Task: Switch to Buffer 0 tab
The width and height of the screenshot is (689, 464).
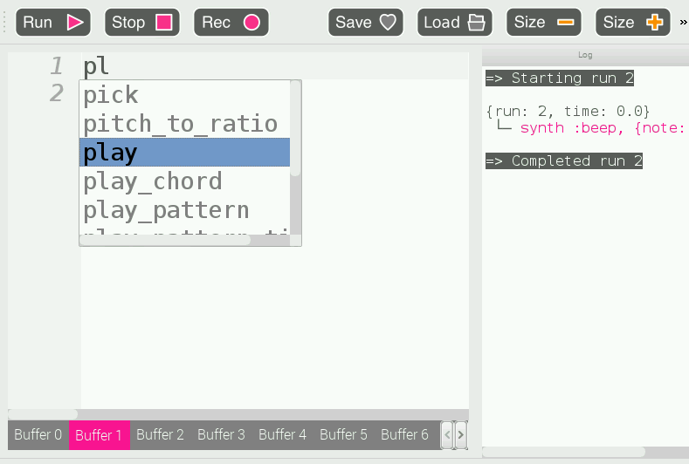Action: tap(38, 434)
